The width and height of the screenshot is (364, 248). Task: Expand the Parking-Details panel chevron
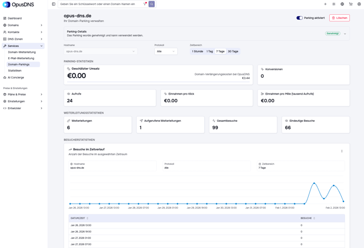pos(345,34)
